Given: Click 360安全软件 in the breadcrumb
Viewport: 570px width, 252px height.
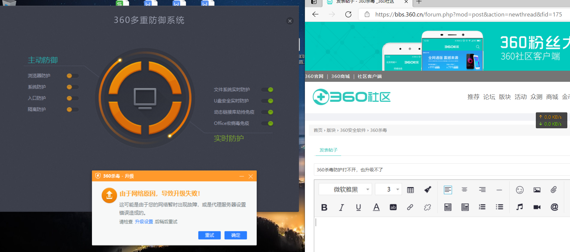Looking at the screenshot, I should [353, 130].
